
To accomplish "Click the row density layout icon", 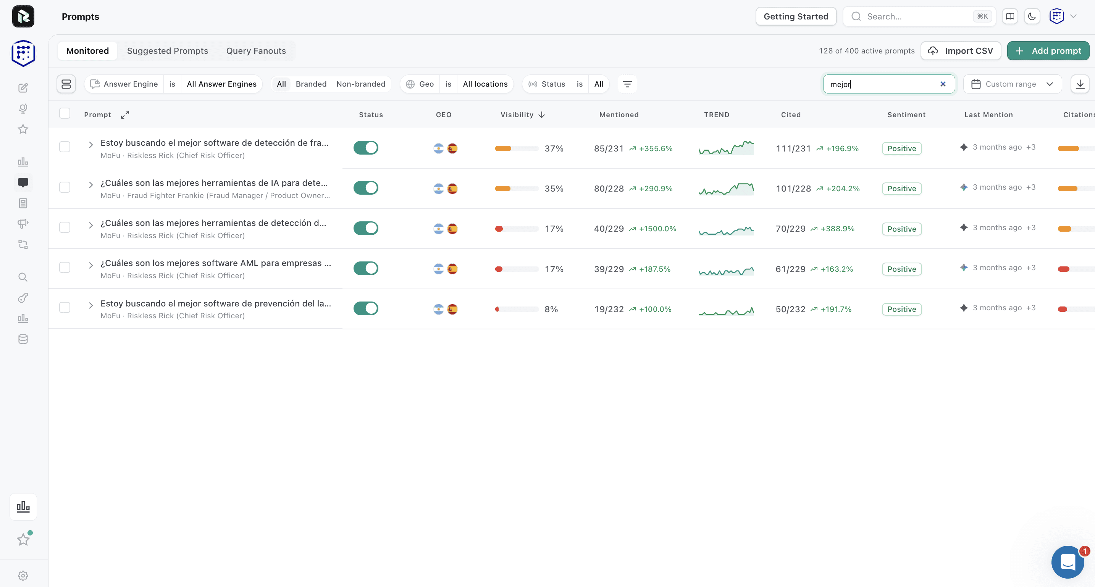I will click(66, 84).
